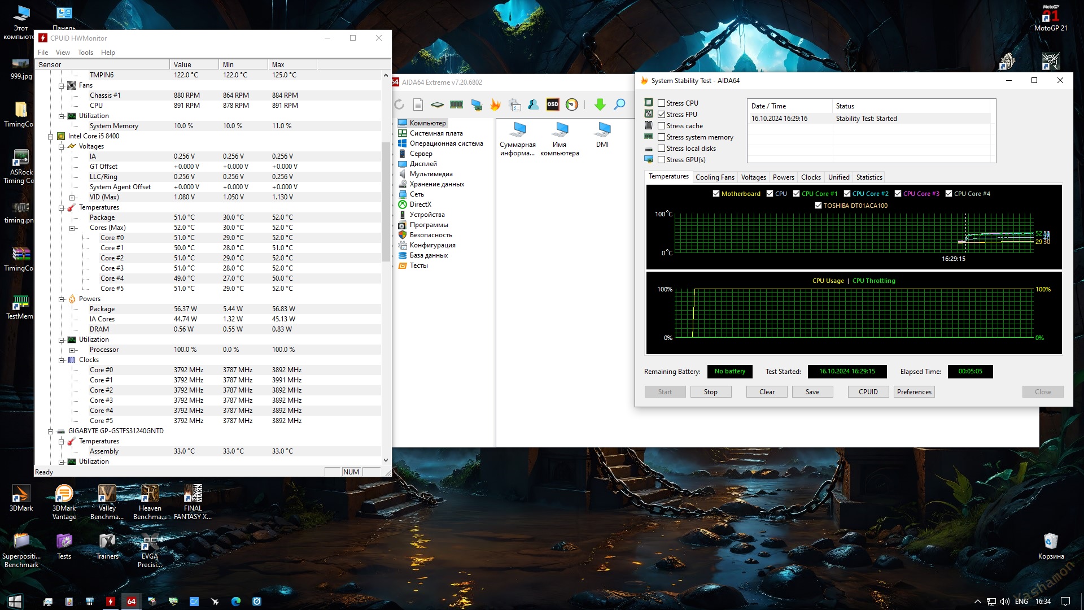Collapse the Intel Core i5 8400 node

click(x=51, y=136)
